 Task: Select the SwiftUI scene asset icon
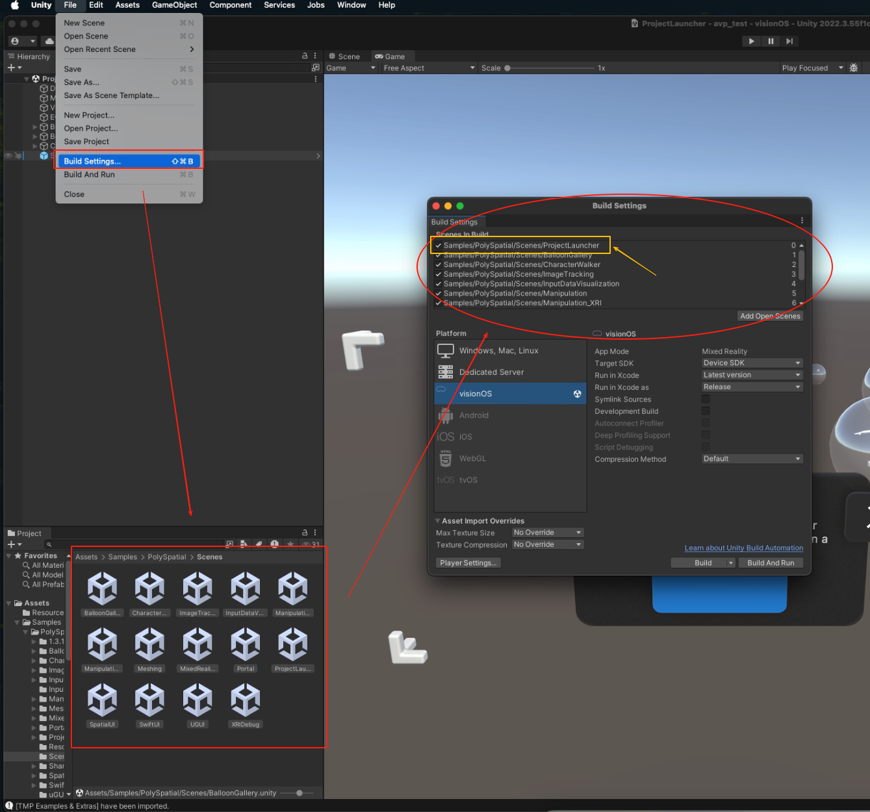point(149,700)
